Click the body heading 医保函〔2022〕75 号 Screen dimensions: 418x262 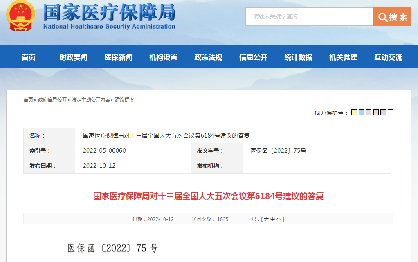[112, 248]
